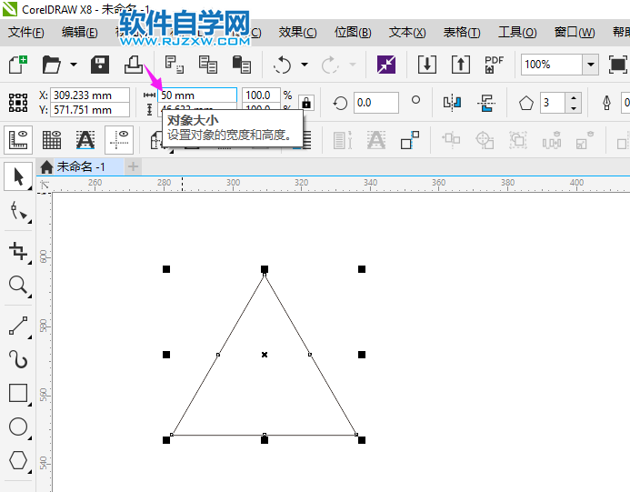
Task: Open the 效果(C) menu
Action: (297, 32)
